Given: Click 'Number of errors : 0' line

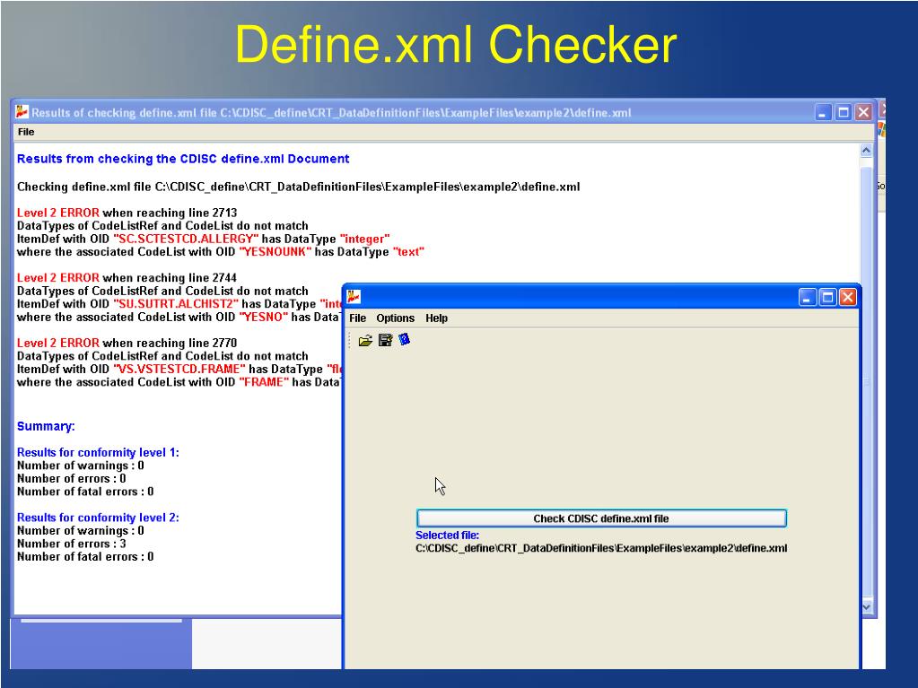Looking at the screenshot, I should 71,479.
